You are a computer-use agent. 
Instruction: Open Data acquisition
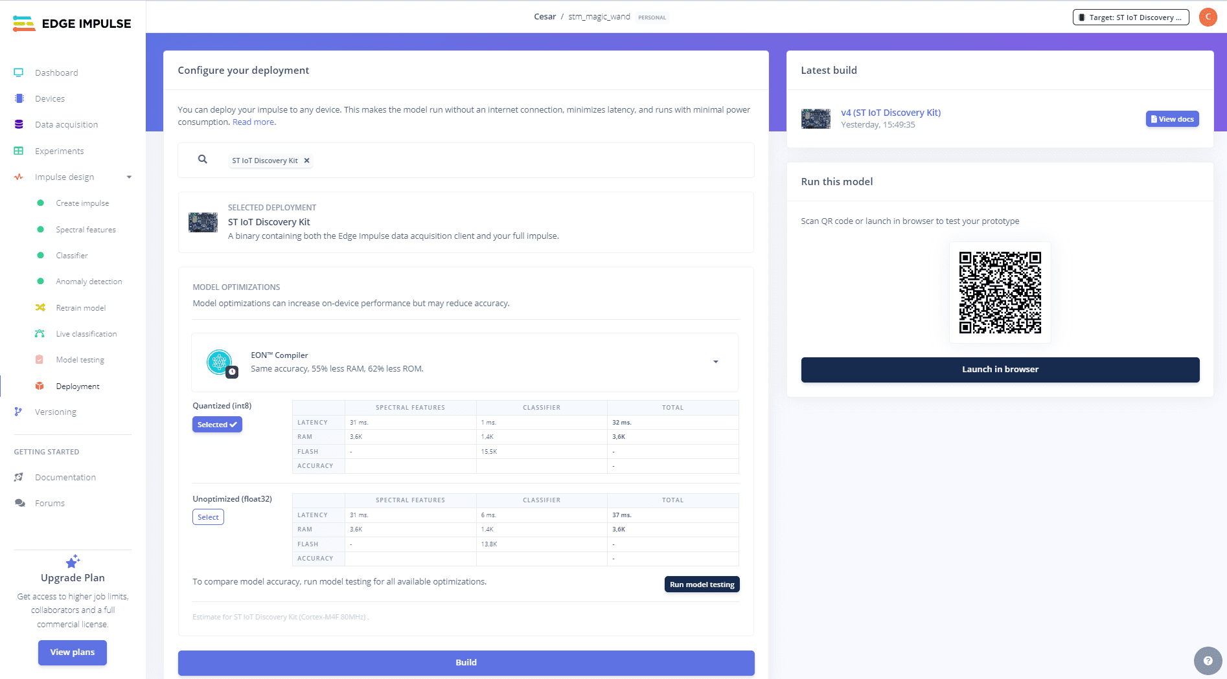pos(67,124)
